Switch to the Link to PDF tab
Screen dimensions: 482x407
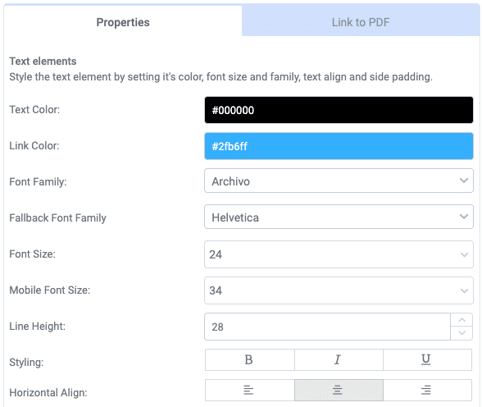point(361,21)
